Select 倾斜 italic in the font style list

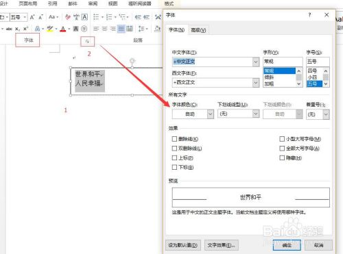[x=279, y=77]
